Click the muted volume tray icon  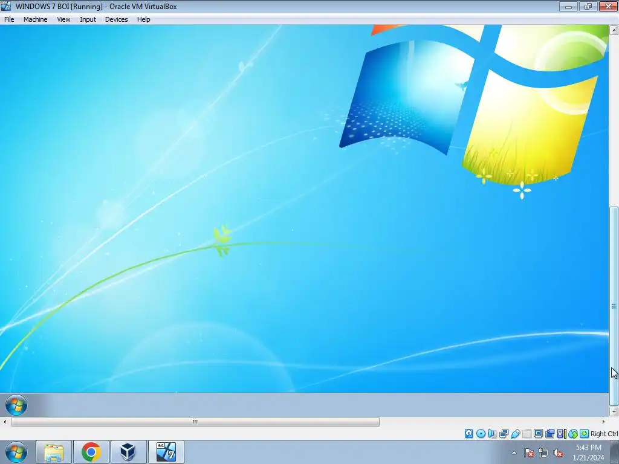(x=558, y=453)
